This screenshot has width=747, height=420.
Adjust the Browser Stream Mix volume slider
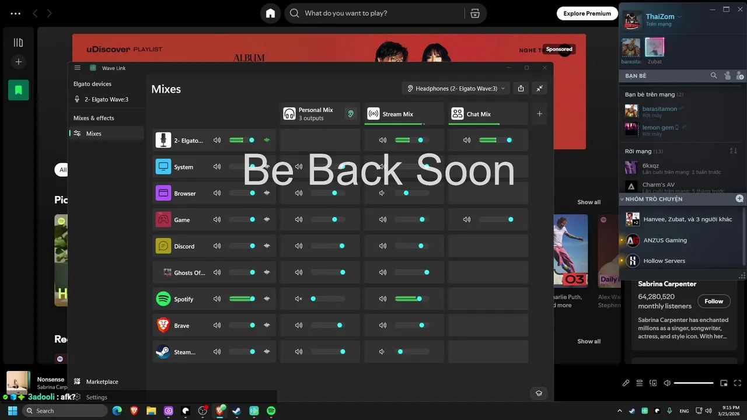coord(412,193)
